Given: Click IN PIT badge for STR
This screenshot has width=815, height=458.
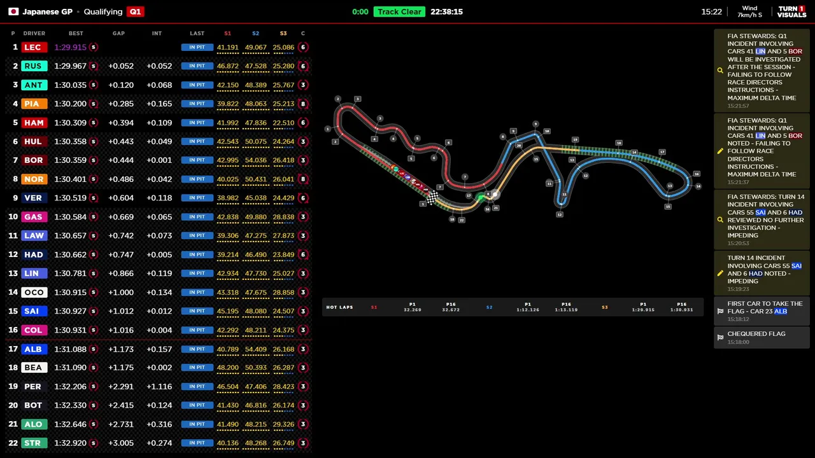Looking at the screenshot, I should [197, 443].
